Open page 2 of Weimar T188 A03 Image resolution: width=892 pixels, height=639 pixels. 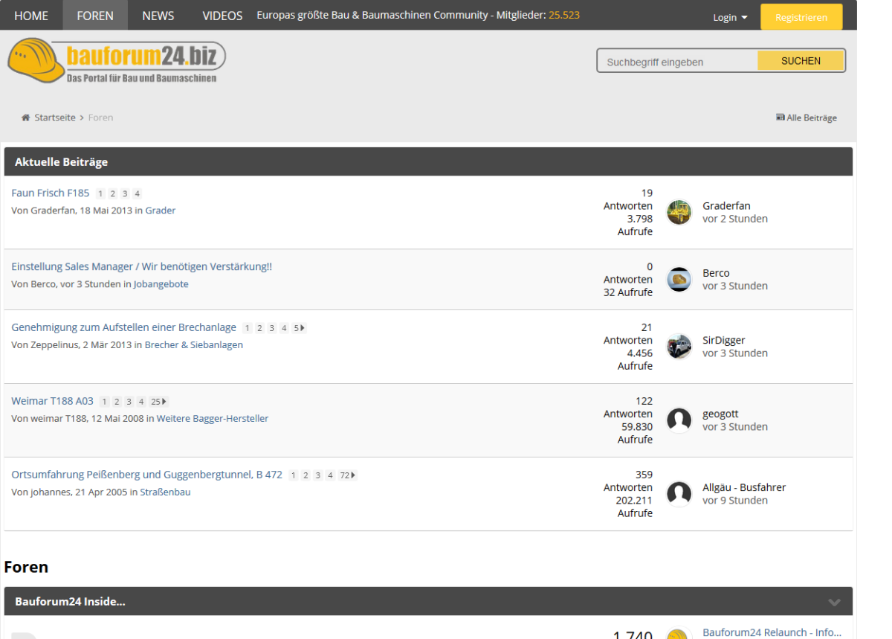(x=117, y=402)
